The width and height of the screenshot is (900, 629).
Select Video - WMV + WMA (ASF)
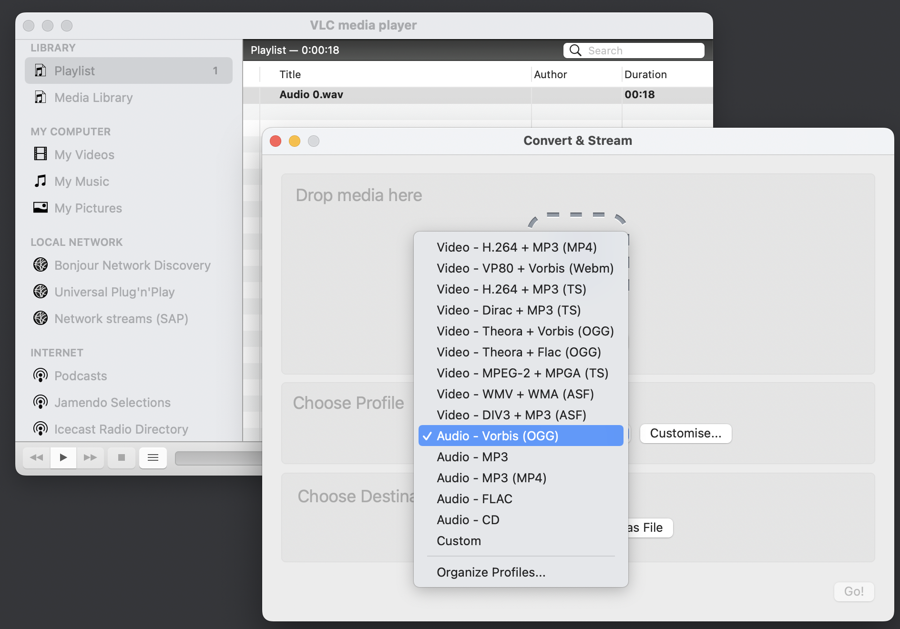coord(521,394)
